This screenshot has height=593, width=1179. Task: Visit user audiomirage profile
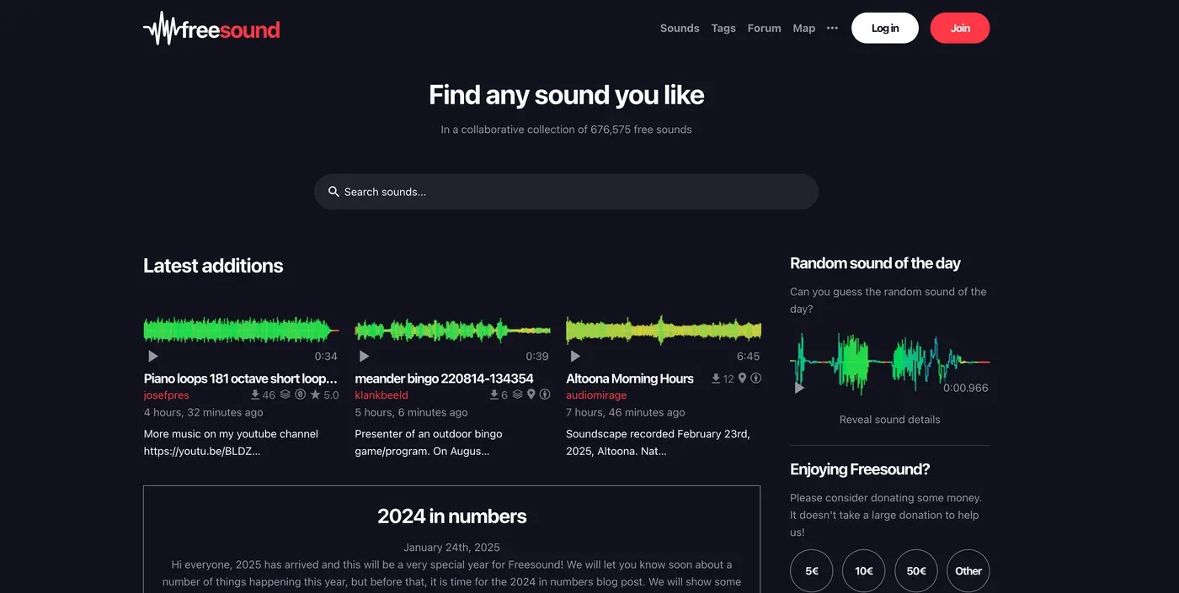596,395
